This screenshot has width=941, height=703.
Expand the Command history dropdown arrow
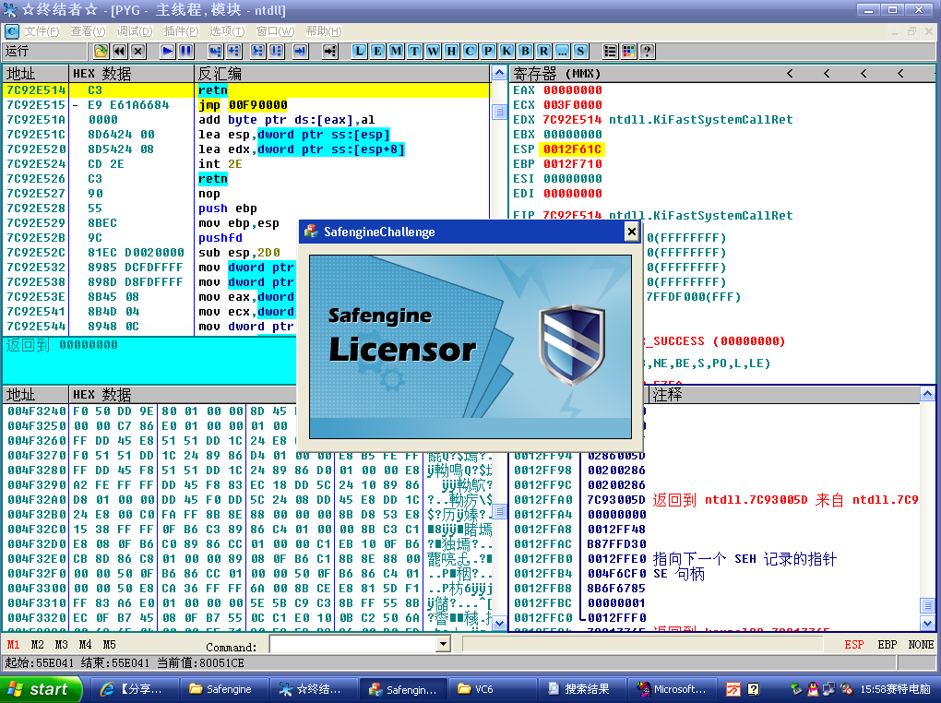pyautogui.click(x=443, y=645)
